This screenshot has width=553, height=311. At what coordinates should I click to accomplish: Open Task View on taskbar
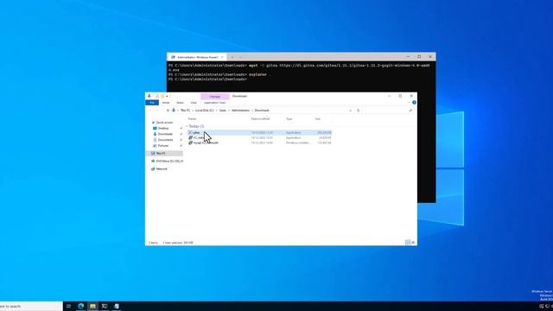[69, 306]
